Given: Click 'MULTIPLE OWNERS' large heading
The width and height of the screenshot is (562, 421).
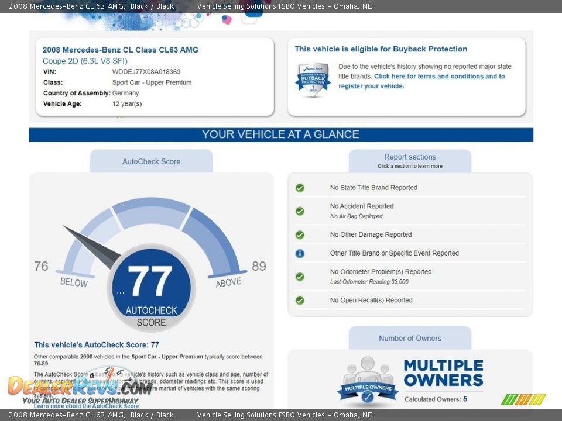Looking at the screenshot, I should click(x=444, y=373).
